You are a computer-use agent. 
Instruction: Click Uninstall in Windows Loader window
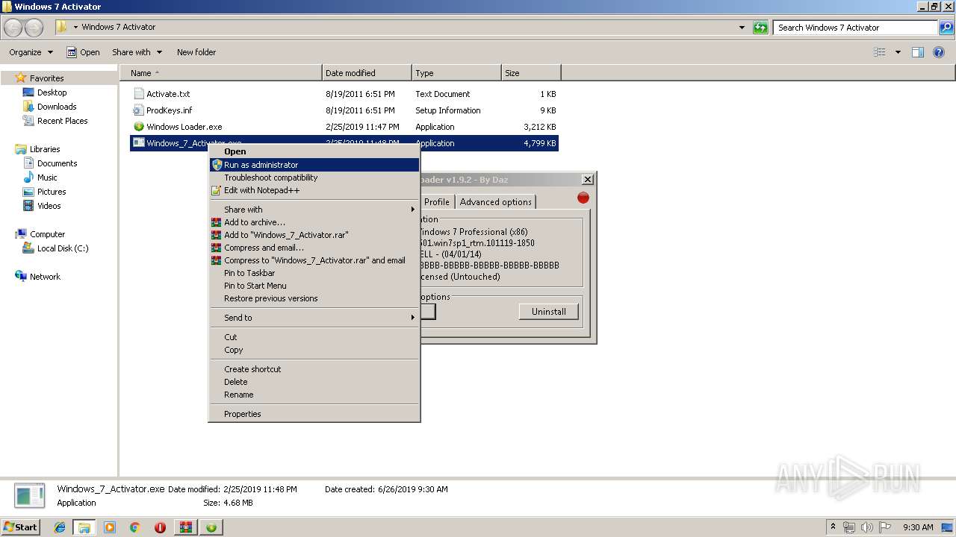549,312
